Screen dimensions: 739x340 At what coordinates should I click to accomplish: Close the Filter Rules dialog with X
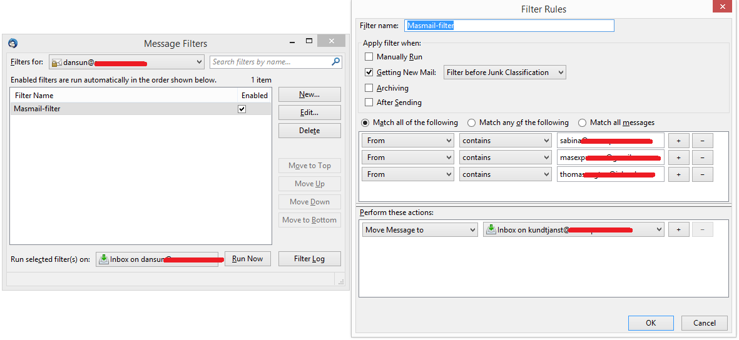pyautogui.click(x=723, y=7)
